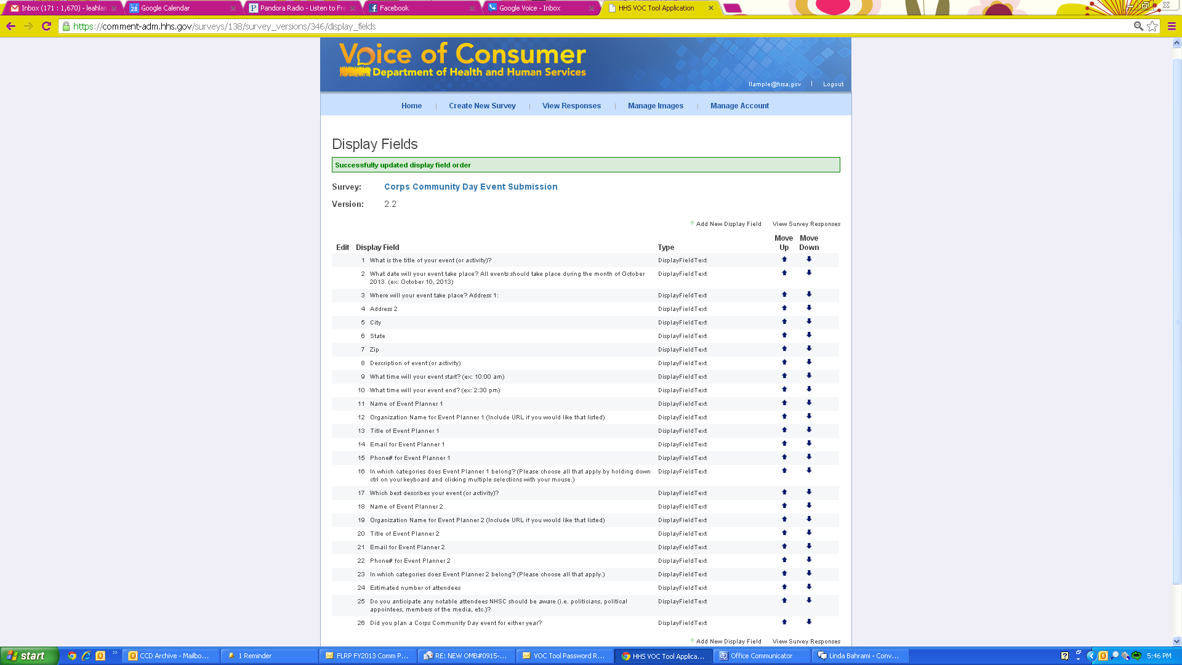Viewport: 1182px width, 665px height.
Task: Click browser reload icon
Action: tap(46, 26)
